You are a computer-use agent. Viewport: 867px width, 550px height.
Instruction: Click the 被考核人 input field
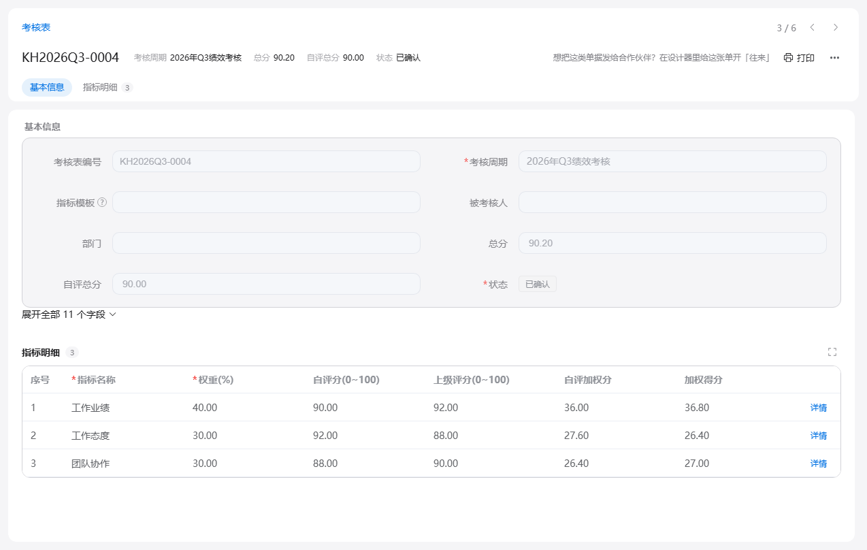point(672,202)
